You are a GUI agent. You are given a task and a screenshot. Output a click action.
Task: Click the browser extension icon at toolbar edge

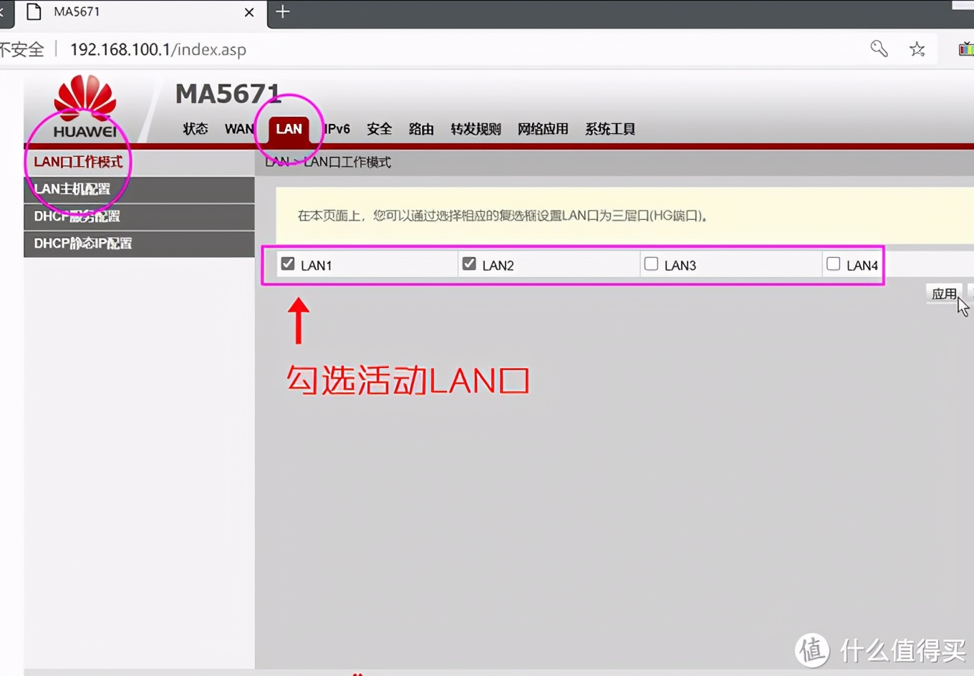pyautogui.click(x=966, y=49)
